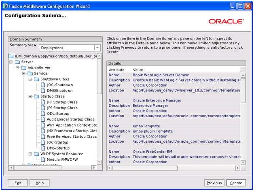Click the JOC-Startup document icon
The height and width of the screenshot is (191, 254).
(x=43, y=142)
